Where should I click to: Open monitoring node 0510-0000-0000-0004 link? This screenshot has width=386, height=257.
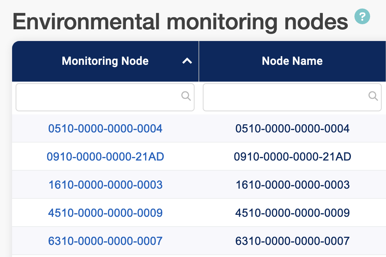click(x=105, y=128)
